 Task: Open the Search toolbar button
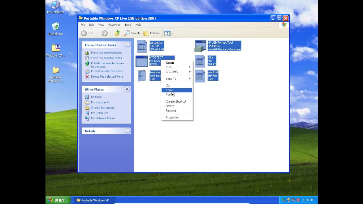pos(132,33)
